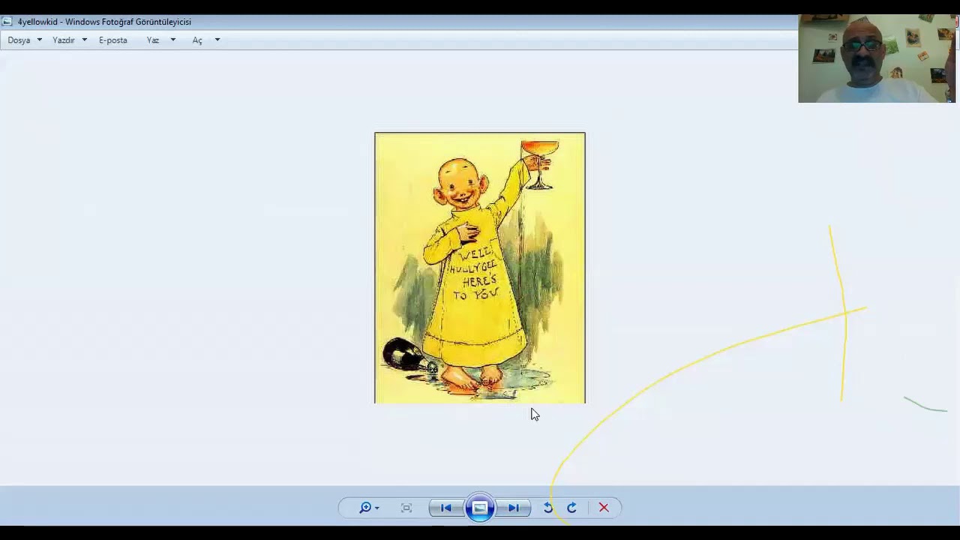This screenshot has height=540, width=960.
Task: Expand the Aç dropdown arrow
Action: [217, 40]
